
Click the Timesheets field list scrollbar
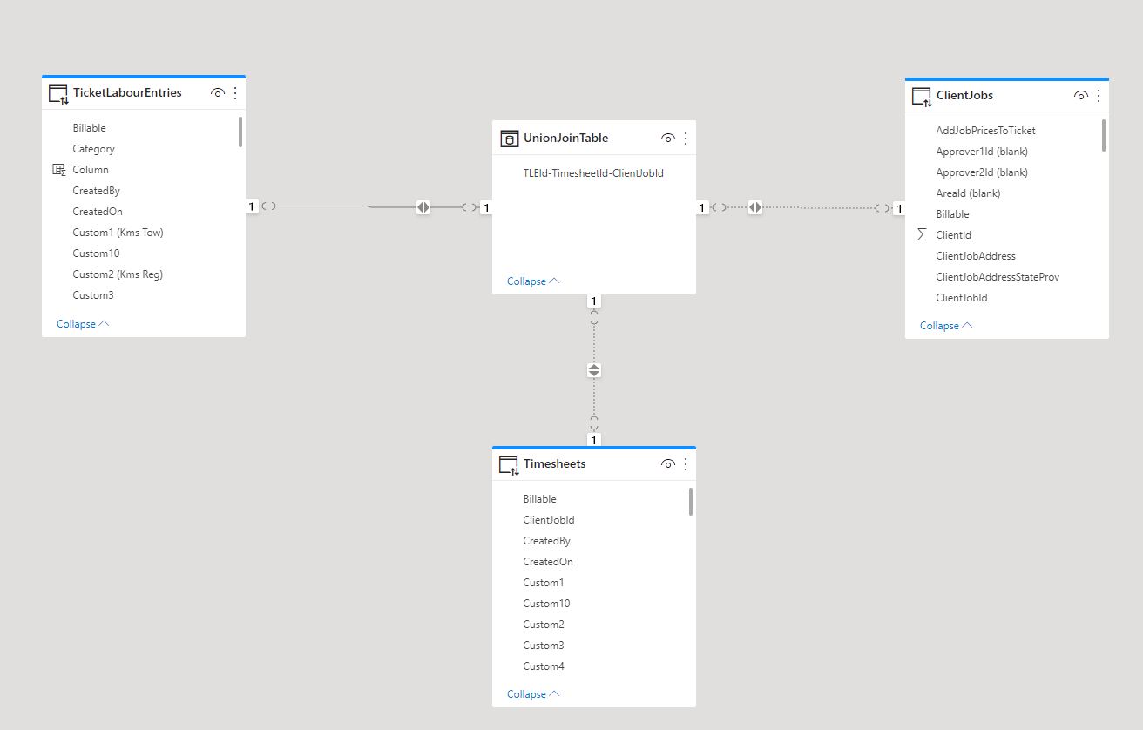click(x=691, y=502)
